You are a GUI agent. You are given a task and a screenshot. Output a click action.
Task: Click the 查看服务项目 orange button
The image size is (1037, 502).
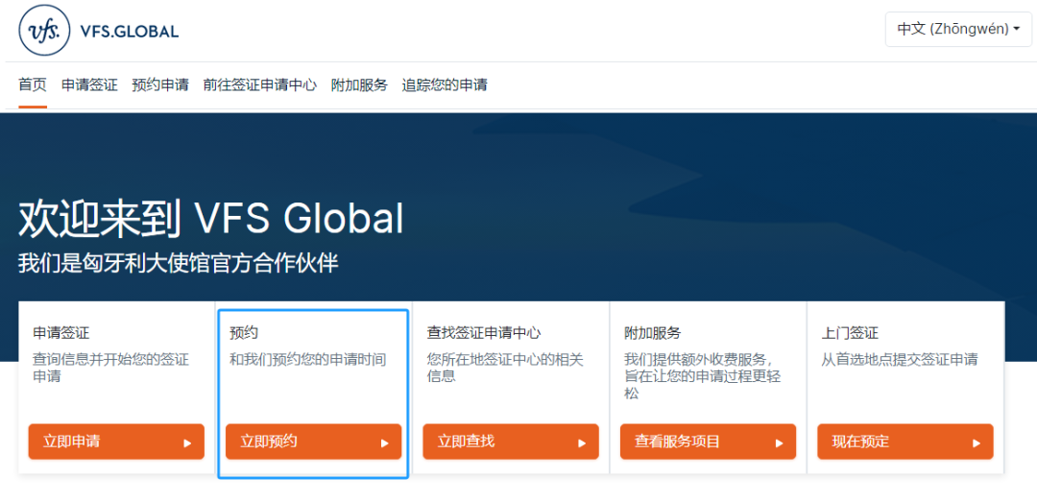[708, 442]
